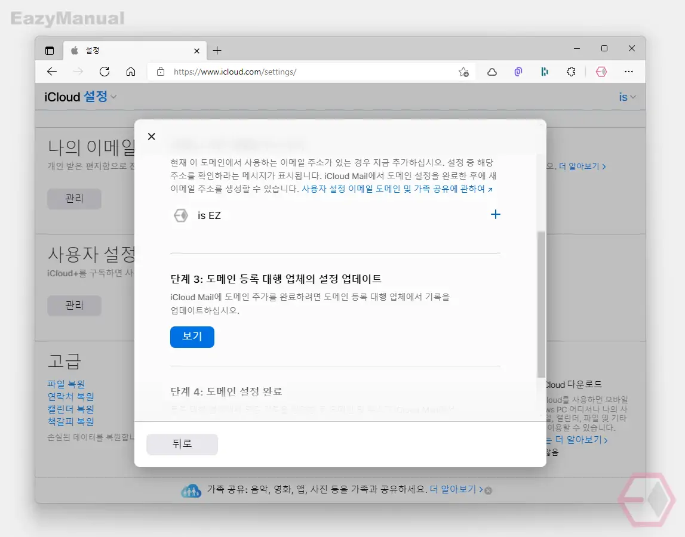Click 관리 under 사용자 설정
The image size is (685, 537).
tap(74, 305)
